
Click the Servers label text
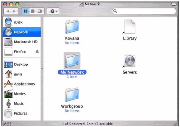click(x=130, y=72)
